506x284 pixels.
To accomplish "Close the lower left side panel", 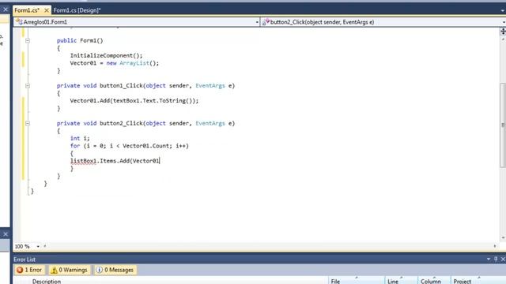I will click(x=6, y=234).
